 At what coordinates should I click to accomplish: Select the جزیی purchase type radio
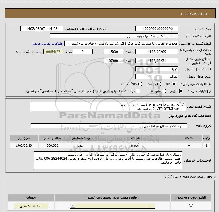[x=181, y=91]
